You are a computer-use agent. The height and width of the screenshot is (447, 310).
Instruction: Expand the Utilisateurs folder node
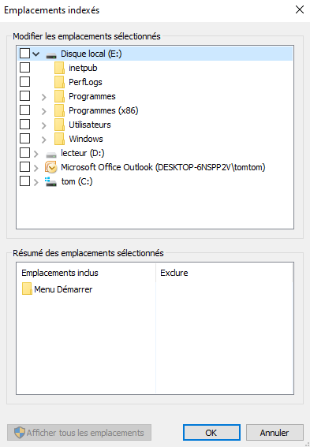click(43, 125)
